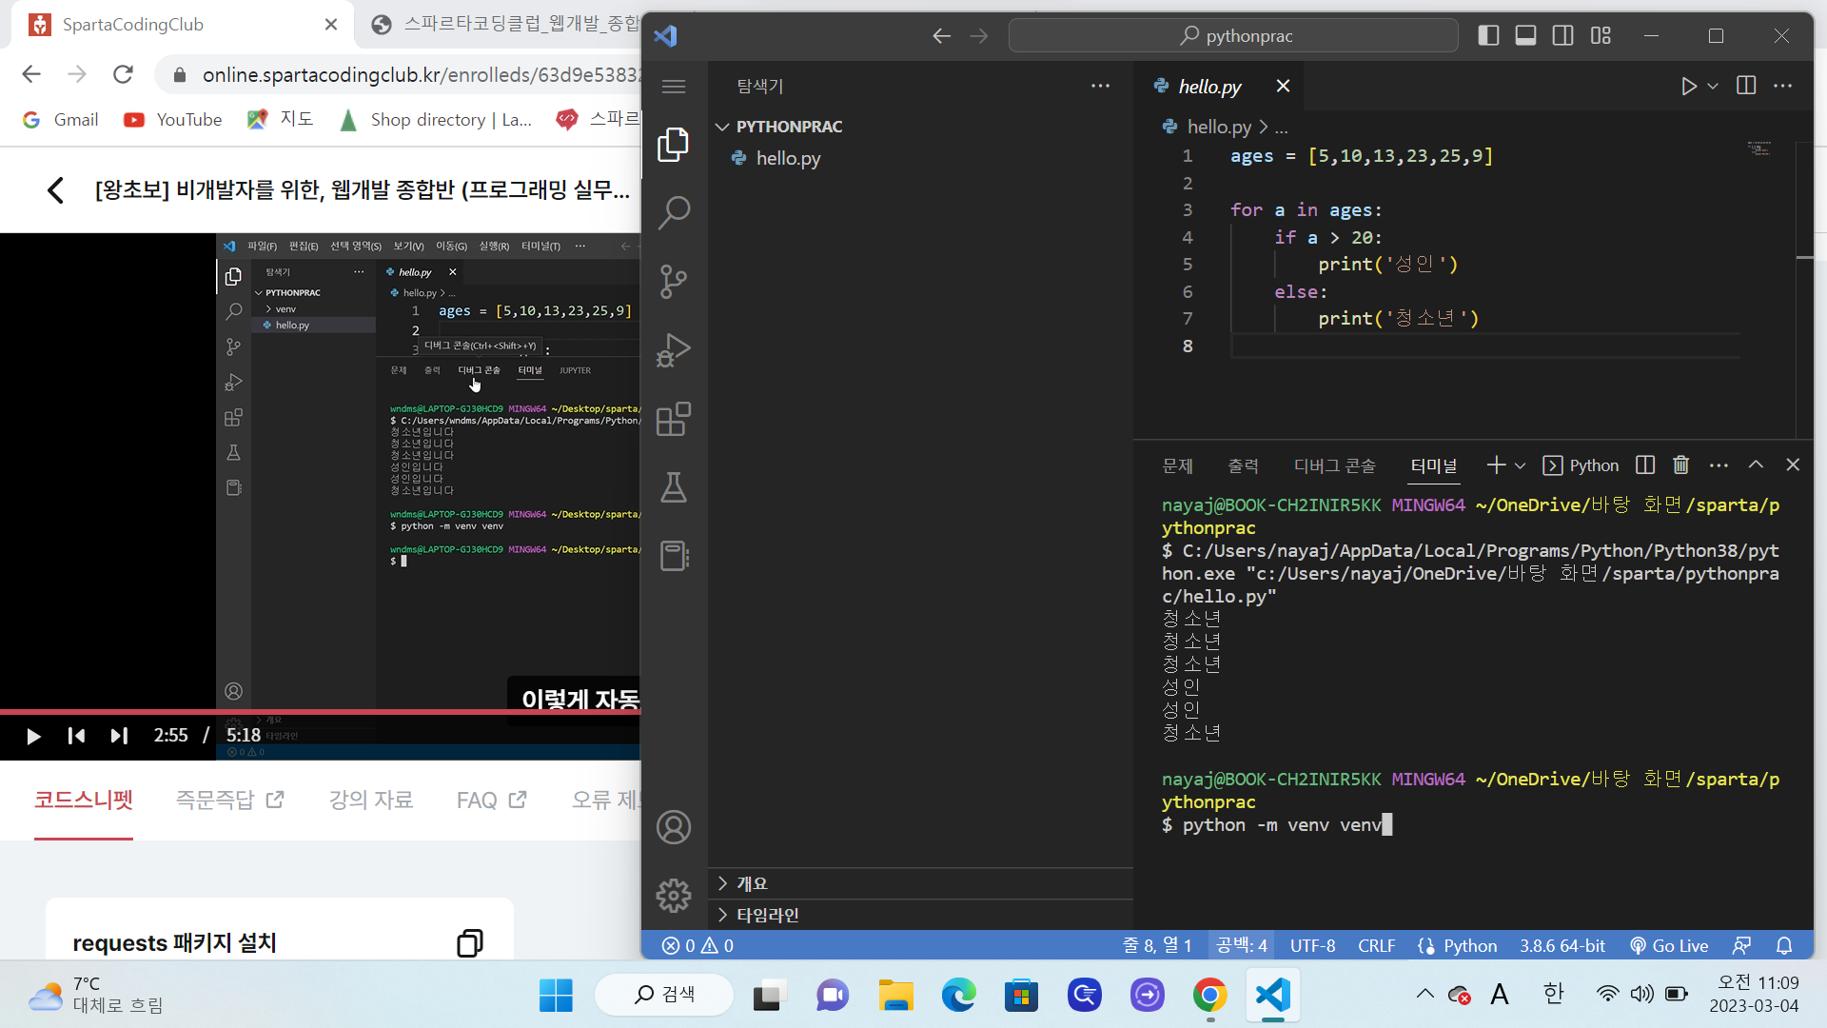Switch to the 문제 problems tab

1177,465
